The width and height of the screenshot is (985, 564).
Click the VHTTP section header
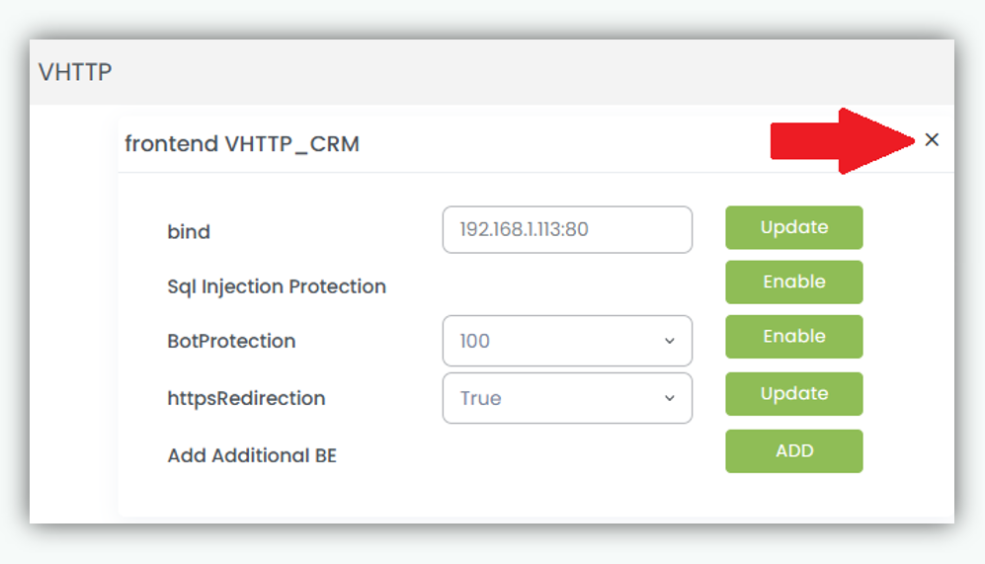75,72
